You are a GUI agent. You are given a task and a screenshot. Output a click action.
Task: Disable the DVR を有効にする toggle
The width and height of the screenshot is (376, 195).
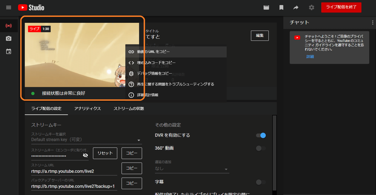click(x=261, y=135)
